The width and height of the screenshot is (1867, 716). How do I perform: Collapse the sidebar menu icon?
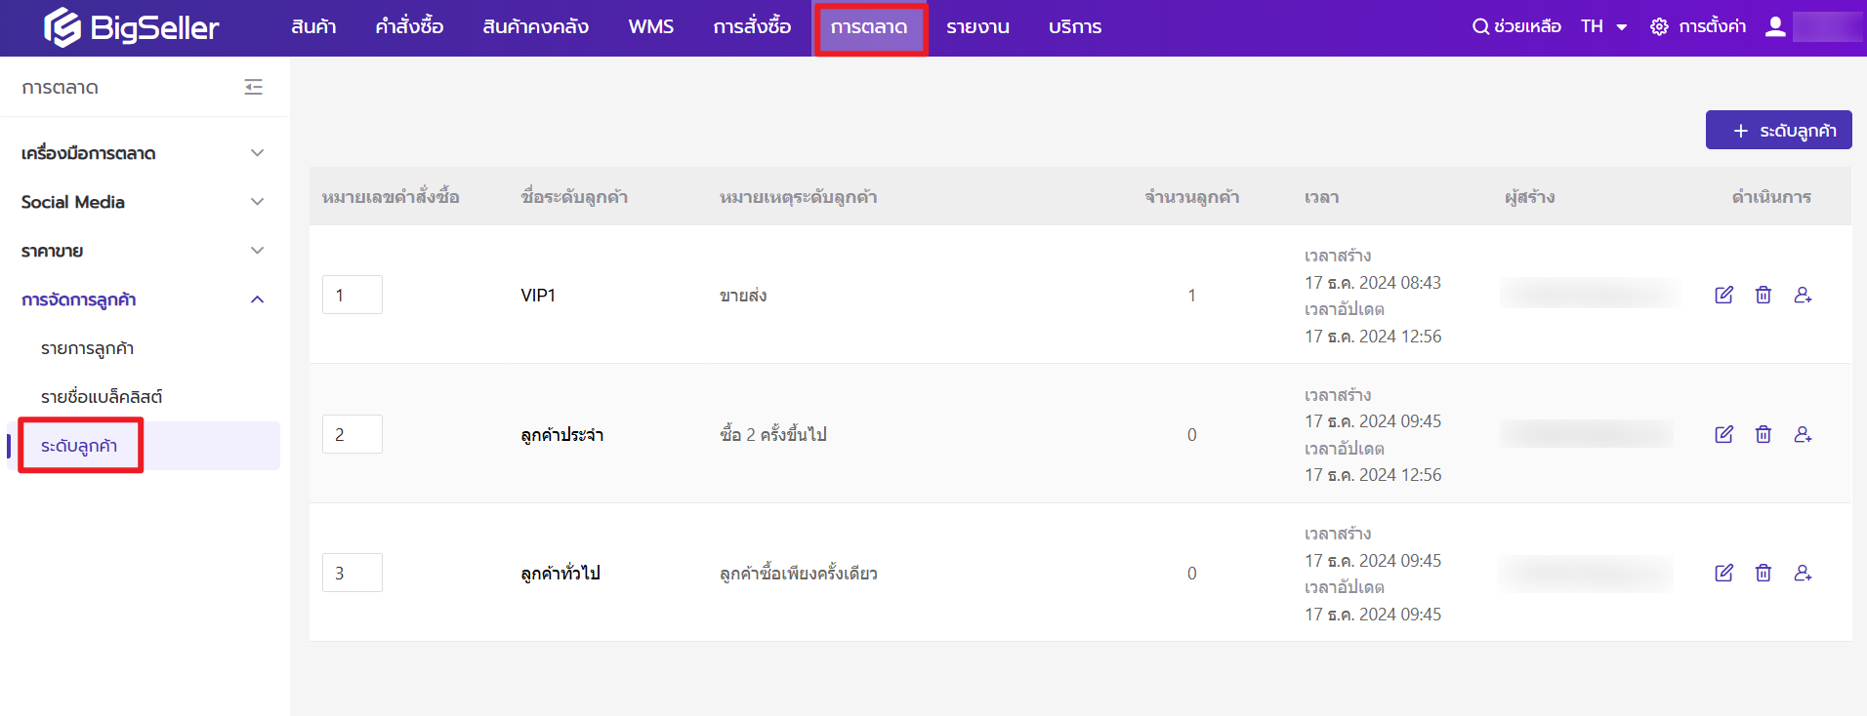[x=254, y=87]
